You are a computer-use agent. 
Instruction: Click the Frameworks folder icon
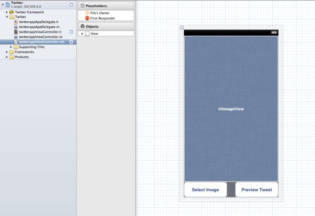tap(12, 52)
